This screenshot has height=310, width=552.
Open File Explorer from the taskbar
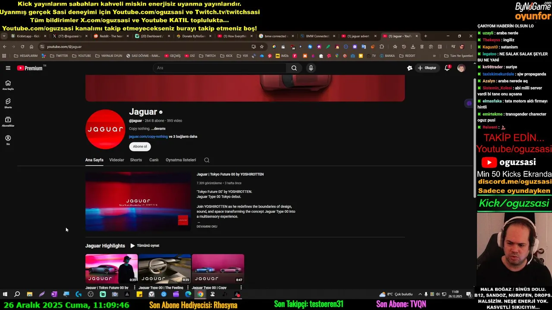[x=29, y=294]
